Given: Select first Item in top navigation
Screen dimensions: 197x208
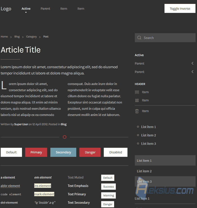Looking at the screenshot, I should pos(64,9).
